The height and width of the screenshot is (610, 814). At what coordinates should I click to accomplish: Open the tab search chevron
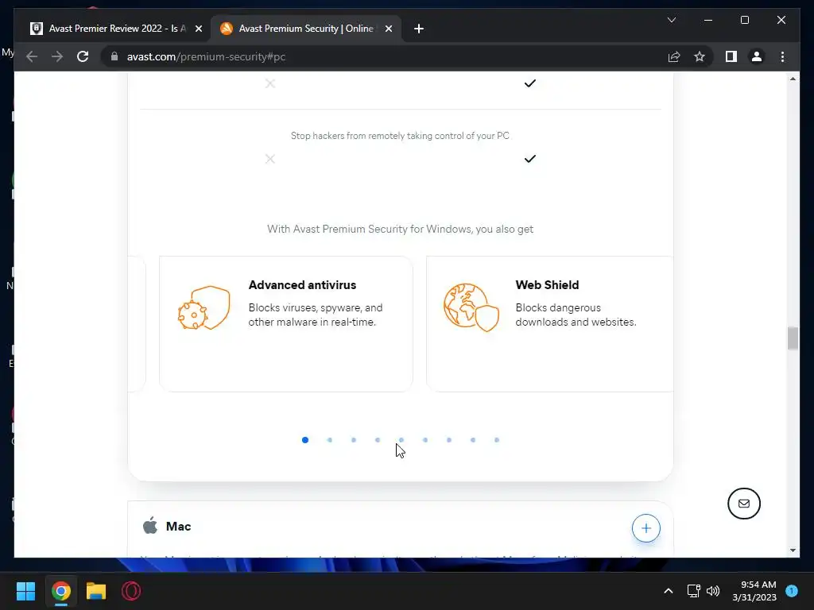[x=671, y=20]
